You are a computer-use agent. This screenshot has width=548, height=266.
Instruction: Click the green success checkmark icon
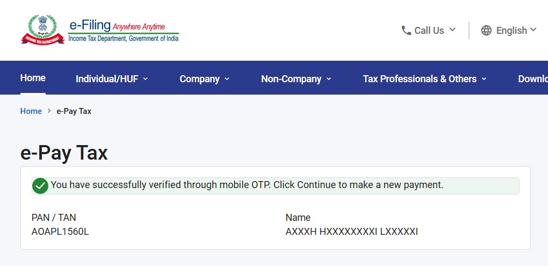click(x=40, y=186)
